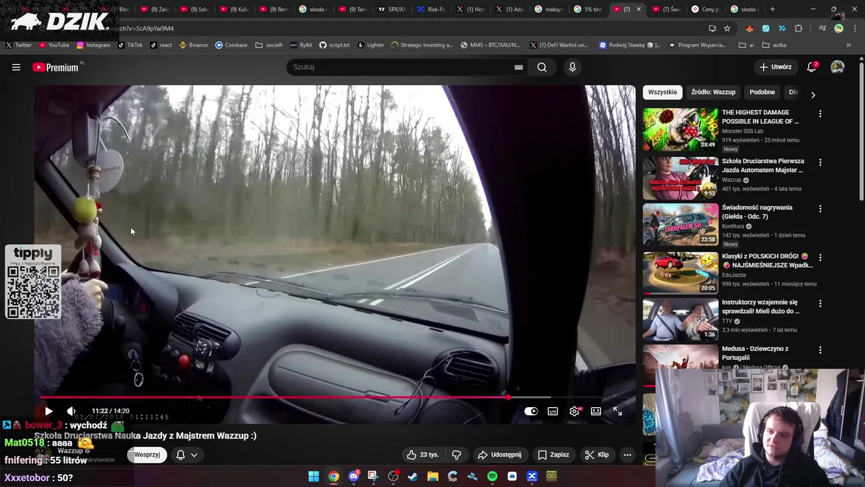Select the Wszystkie filter chip

(662, 92)
